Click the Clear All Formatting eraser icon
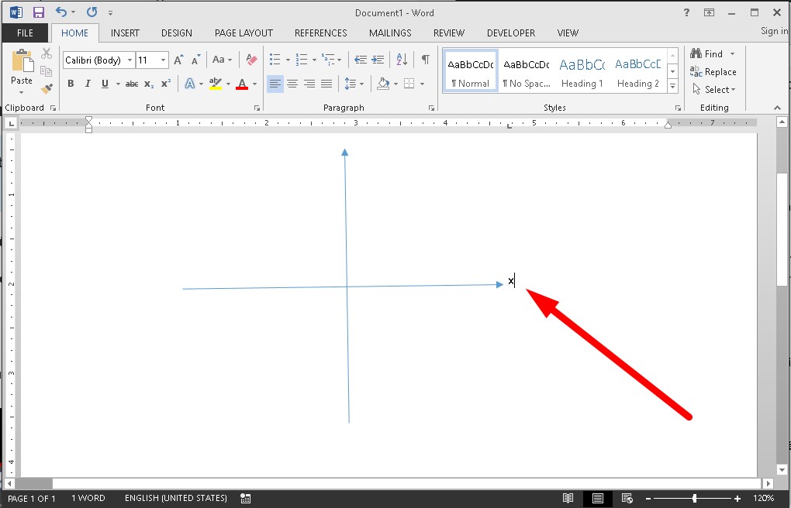This screenshot has height=508, width=791. pos(250,60)
